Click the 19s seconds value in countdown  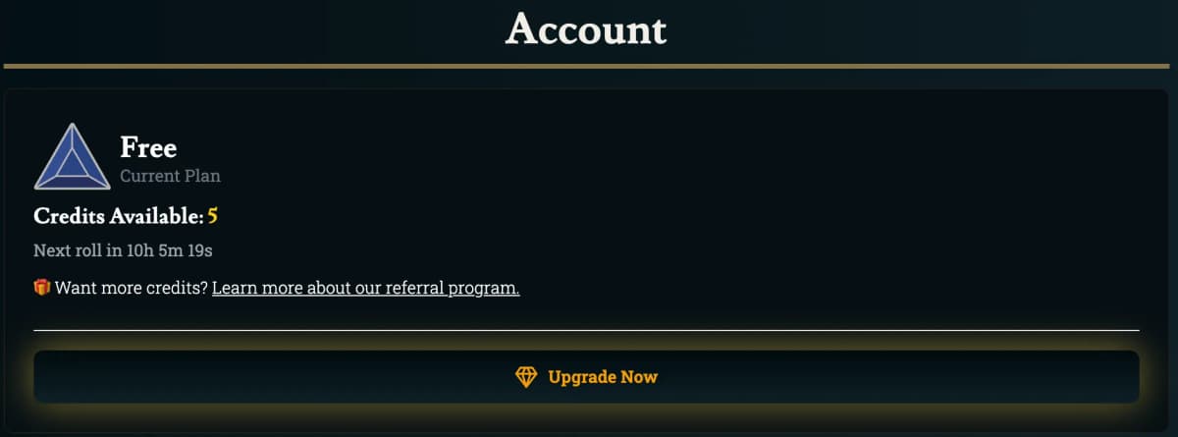[x=199, y=250]
